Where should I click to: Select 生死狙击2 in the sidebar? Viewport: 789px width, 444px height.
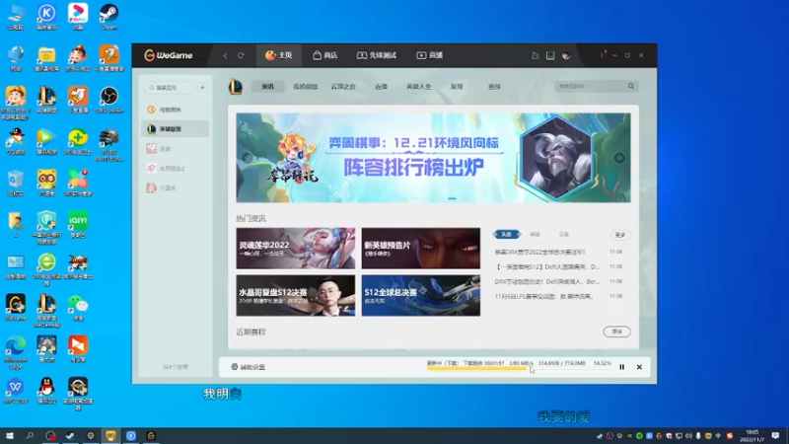tap(175, 168)
